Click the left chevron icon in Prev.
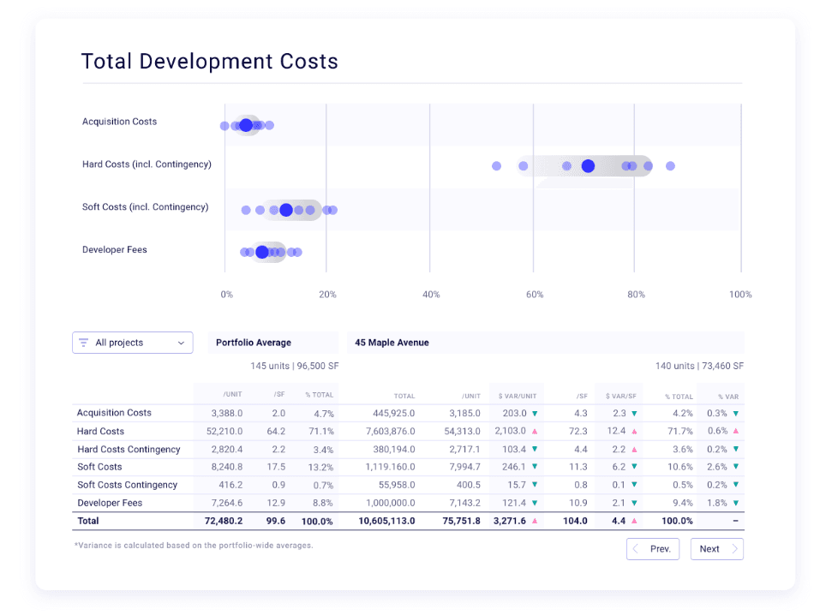Image resolution: width=838 pixels, height=615 pixels. coord(636,549)
